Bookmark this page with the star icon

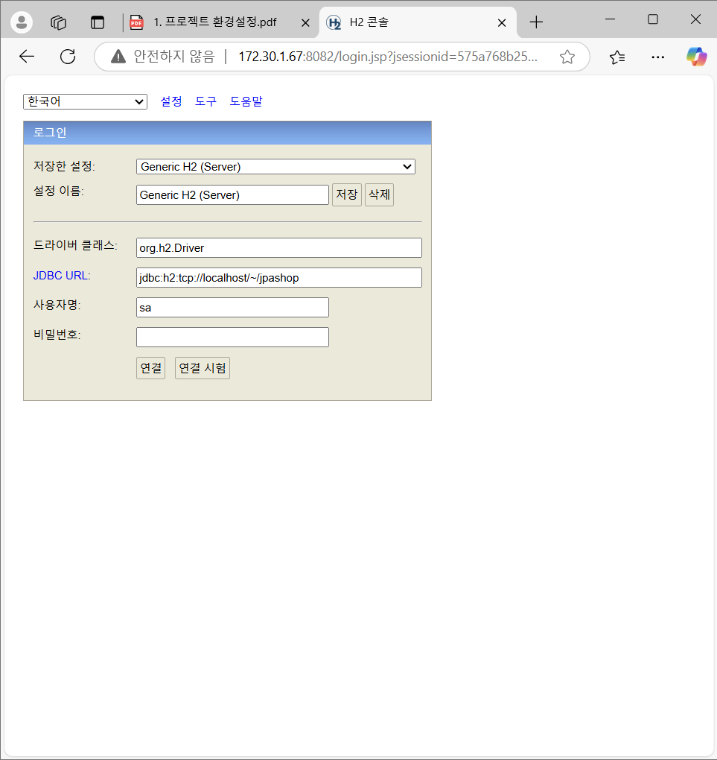[x=567, y=57]
